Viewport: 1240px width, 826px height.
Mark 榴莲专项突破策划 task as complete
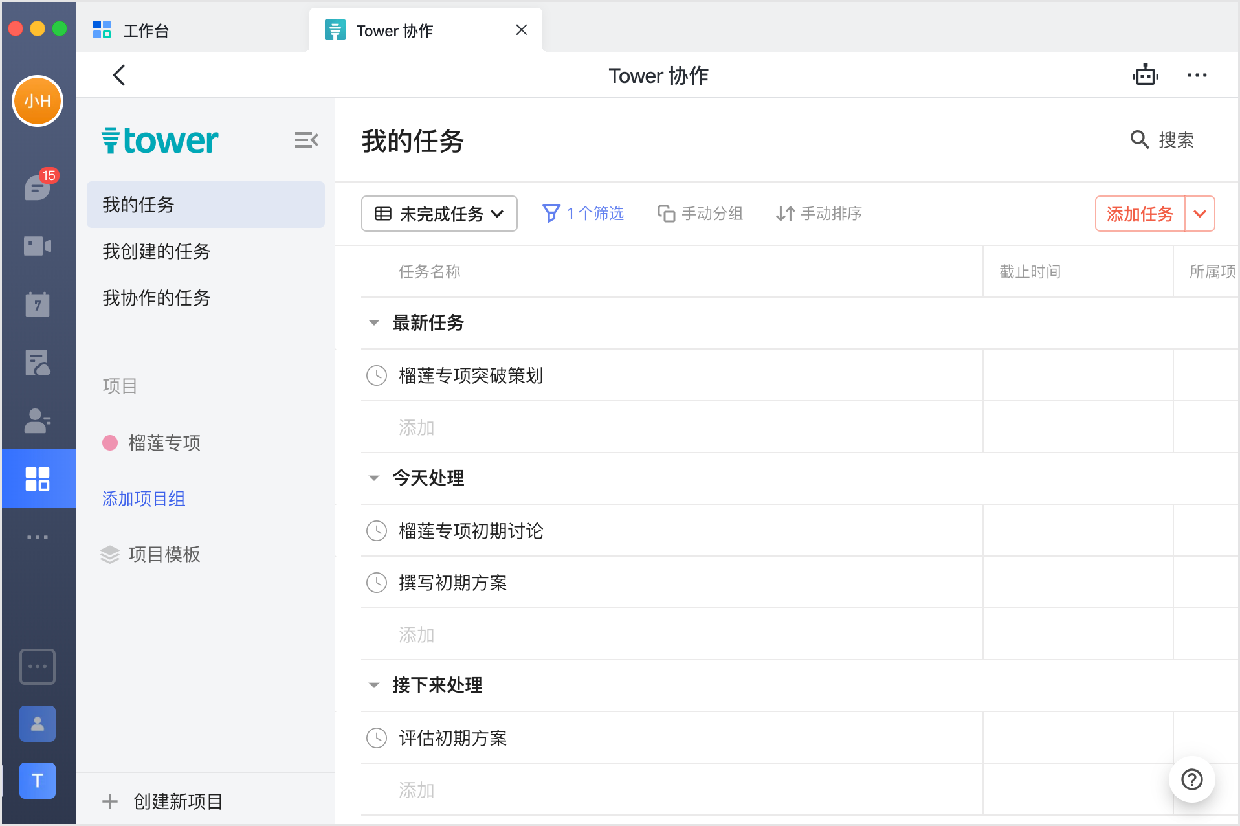click(377, 375)
